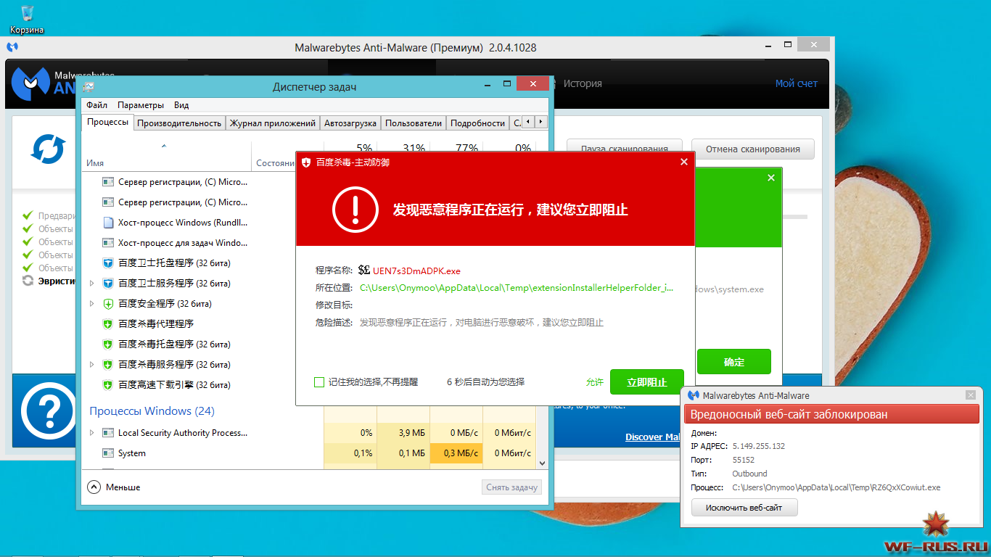Click the icon of Хост-процесс для задач Windo... row

click(108, 243)
